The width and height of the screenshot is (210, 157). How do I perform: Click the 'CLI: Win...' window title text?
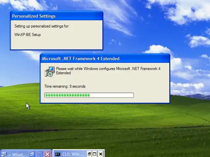coord(73,154)
